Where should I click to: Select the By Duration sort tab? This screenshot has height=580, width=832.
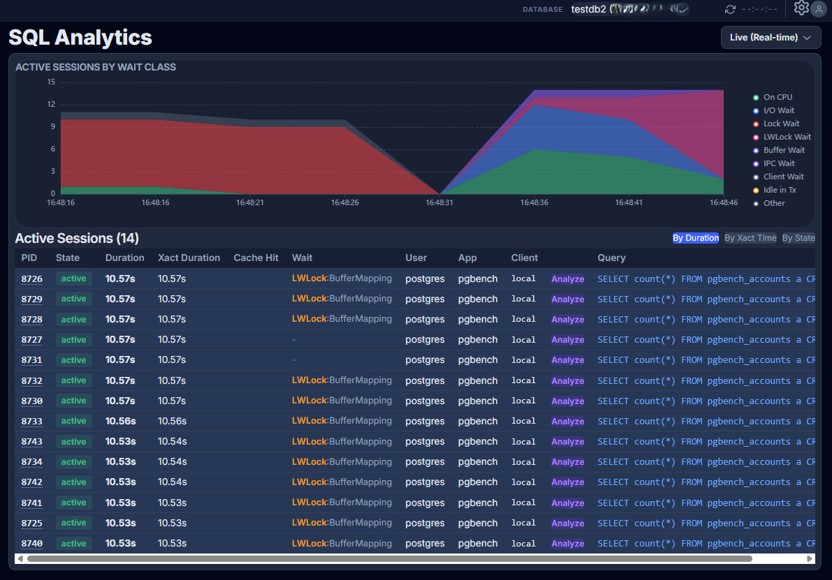696,238
